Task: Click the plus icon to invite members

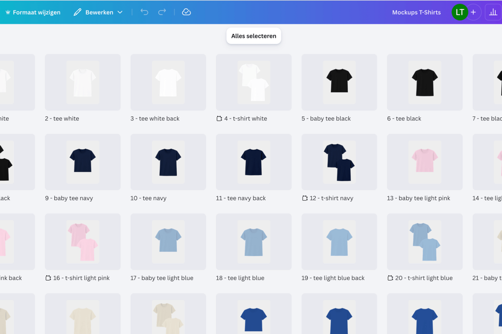Action: [473, 12]
